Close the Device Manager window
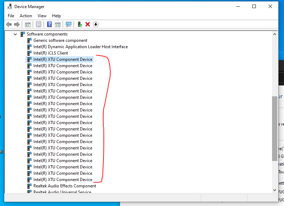The height and width of the screenshot is (206, 284). (x=270, y=7)
